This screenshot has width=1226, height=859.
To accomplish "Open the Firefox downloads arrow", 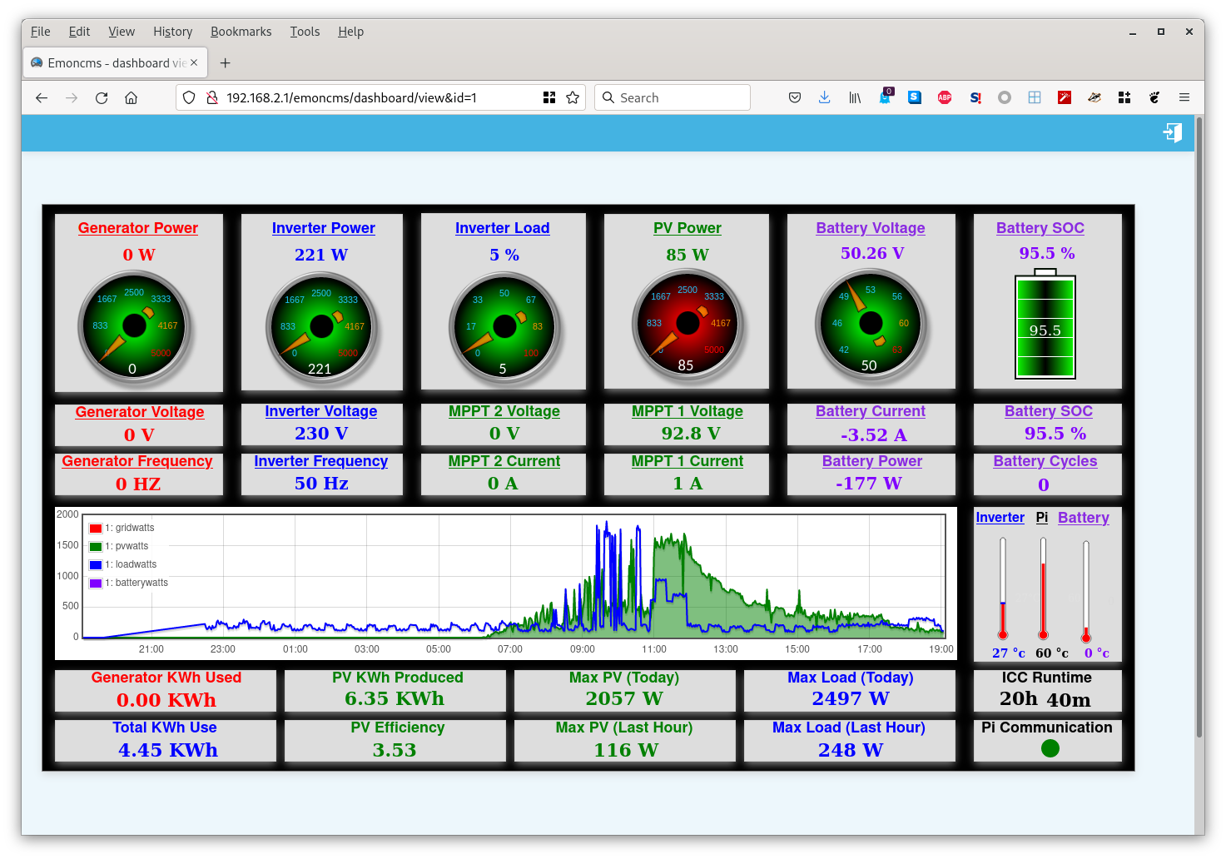I will coord(824,97).
